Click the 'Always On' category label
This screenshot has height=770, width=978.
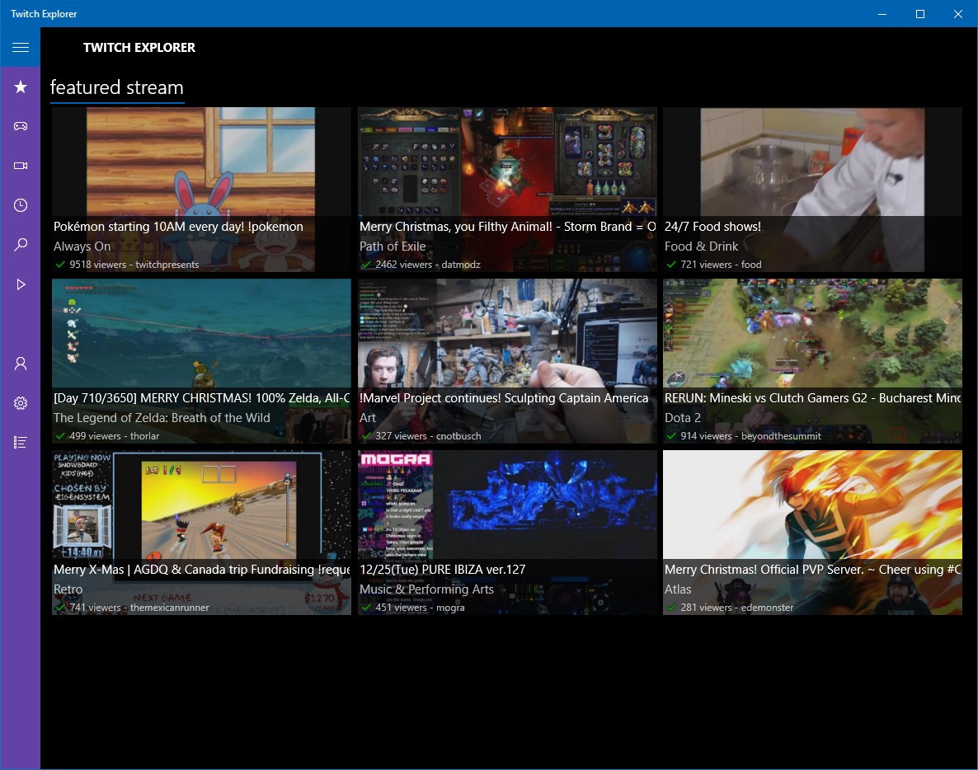pos(82,246)
